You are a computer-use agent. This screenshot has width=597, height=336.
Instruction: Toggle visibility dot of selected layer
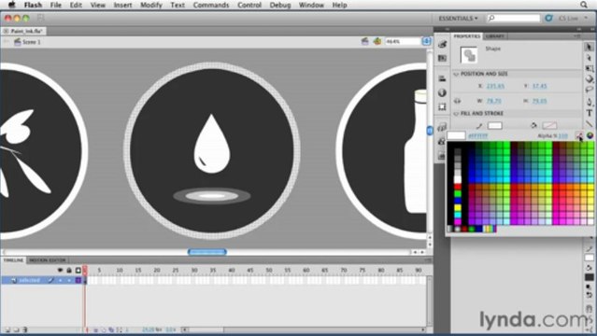click(60, 280)
